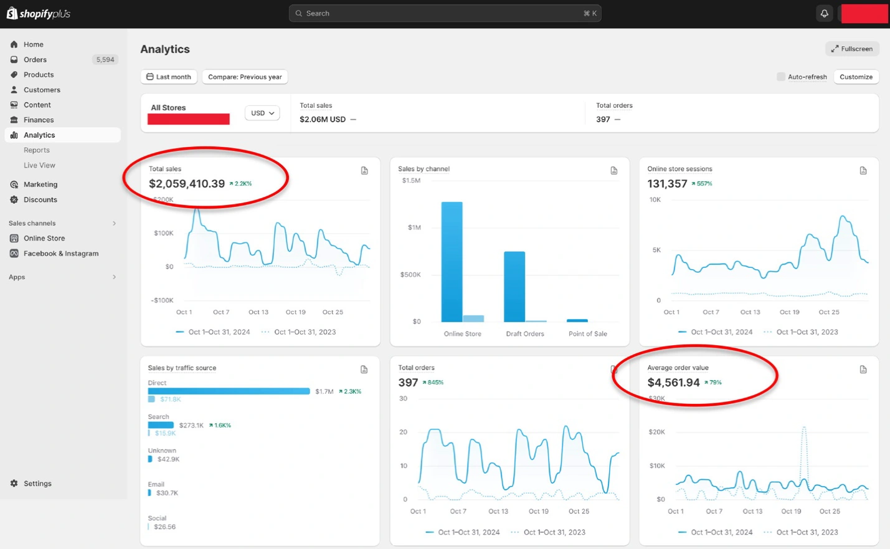Enter Fullscreen mode
The width and height of the screenshot is (890, 549).
click(x=851, y=49)
